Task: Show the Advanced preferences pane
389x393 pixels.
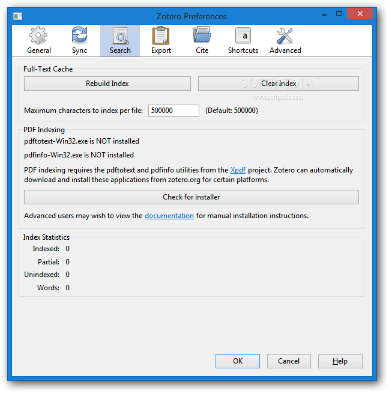Action: (x=285, y=41)
